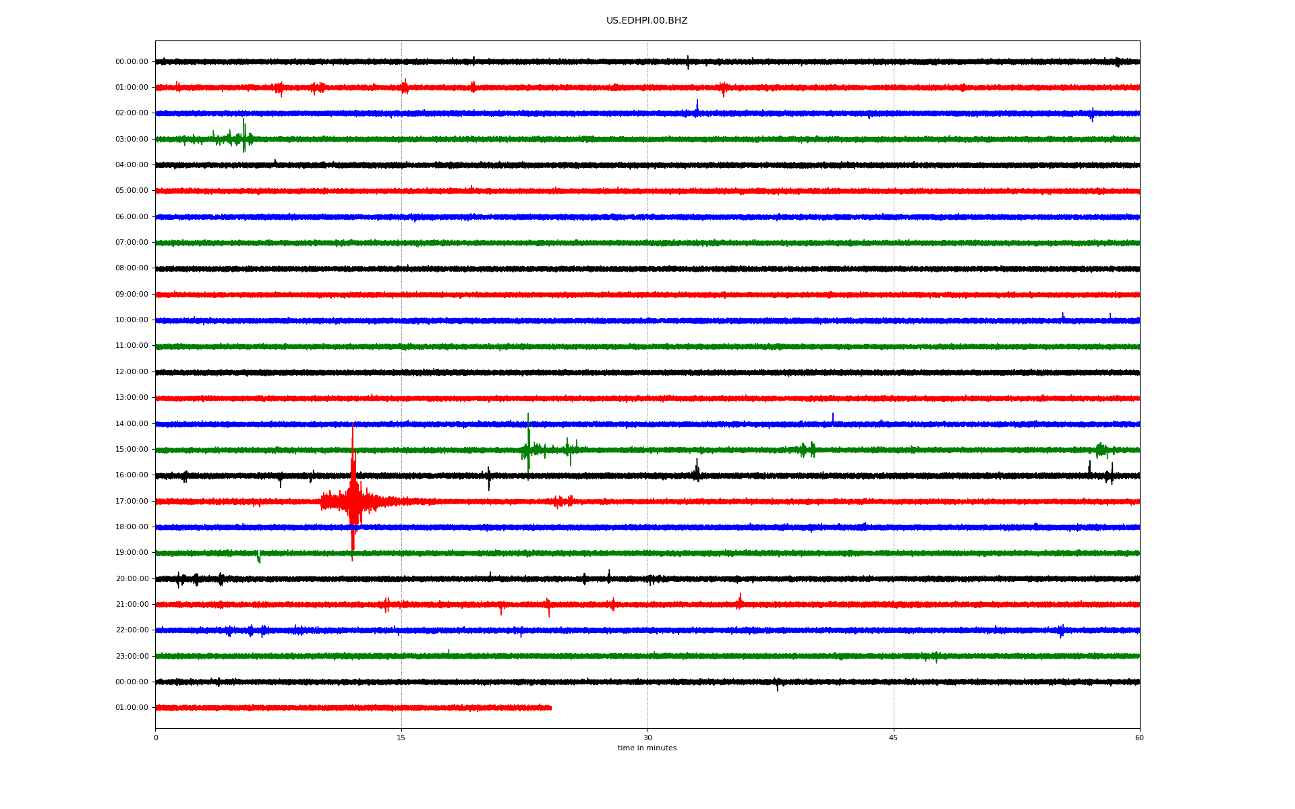Click the 21:00:00 row time label
This screenshot has width=1295, height=809.
click(132, 604)
